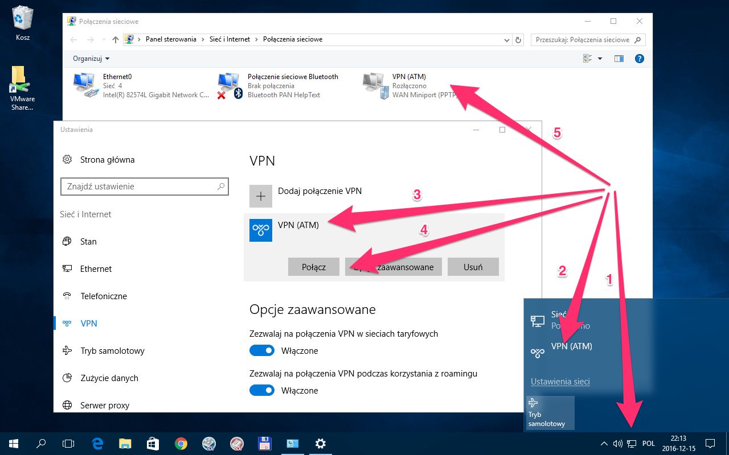This screenshot has height=455, width=729.
Task: Expand Organizuj dropdown menu
Action: point(91,59)
